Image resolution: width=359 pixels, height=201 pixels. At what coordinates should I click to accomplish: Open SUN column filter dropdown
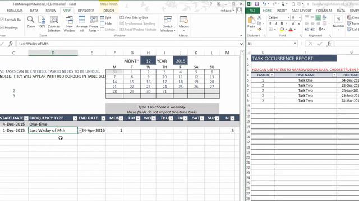pyautogui.click(x=217, y=118)
